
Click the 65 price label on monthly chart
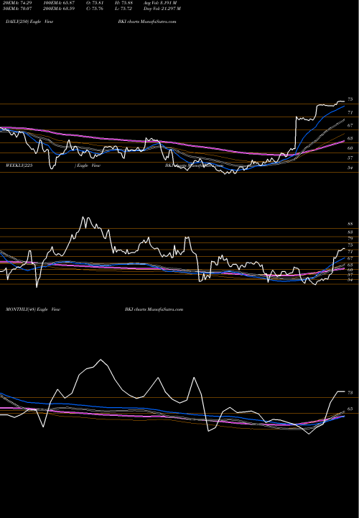[x=350, y=409]
